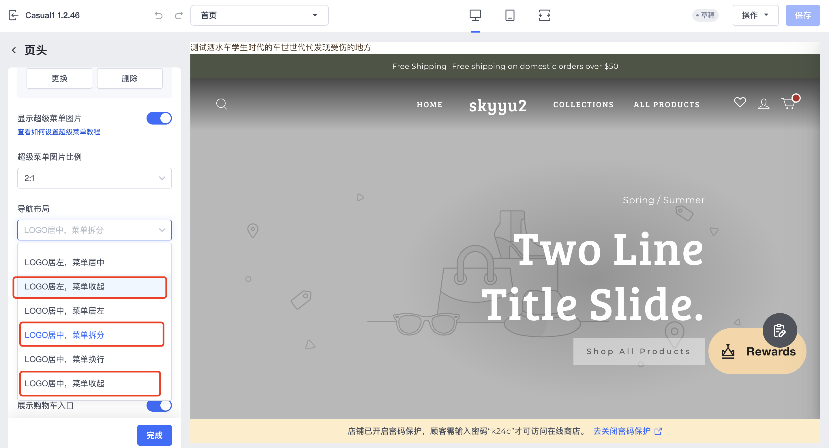The image size is (829, 448).
Task: Click the Two Line Title Slide heading
Action: click(x=593, y=276)
